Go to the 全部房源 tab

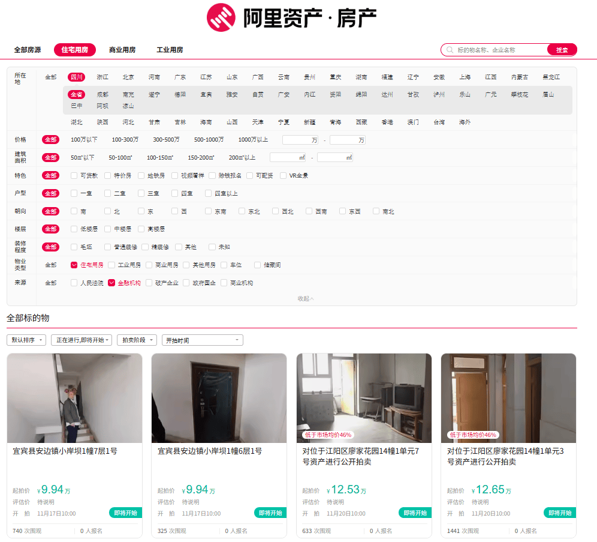[28, 50]
